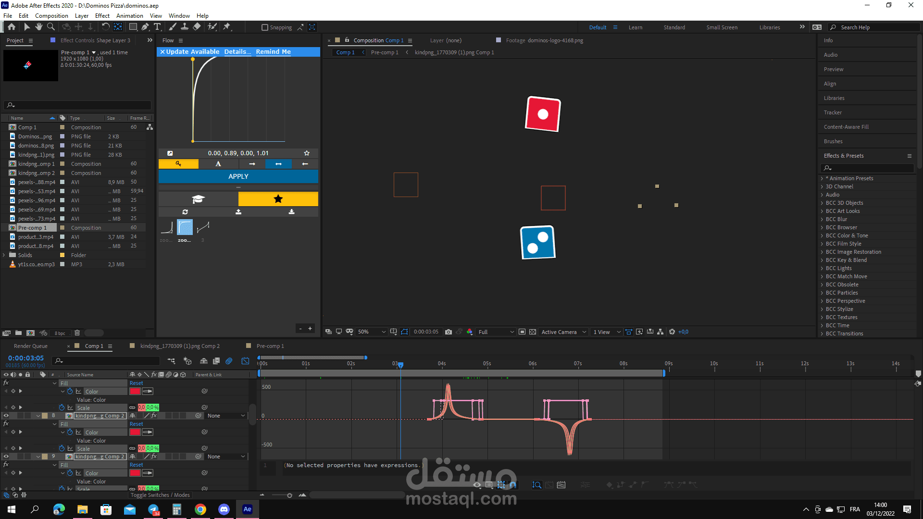Select the Zoom tool in toolbar

click(51, 27)
